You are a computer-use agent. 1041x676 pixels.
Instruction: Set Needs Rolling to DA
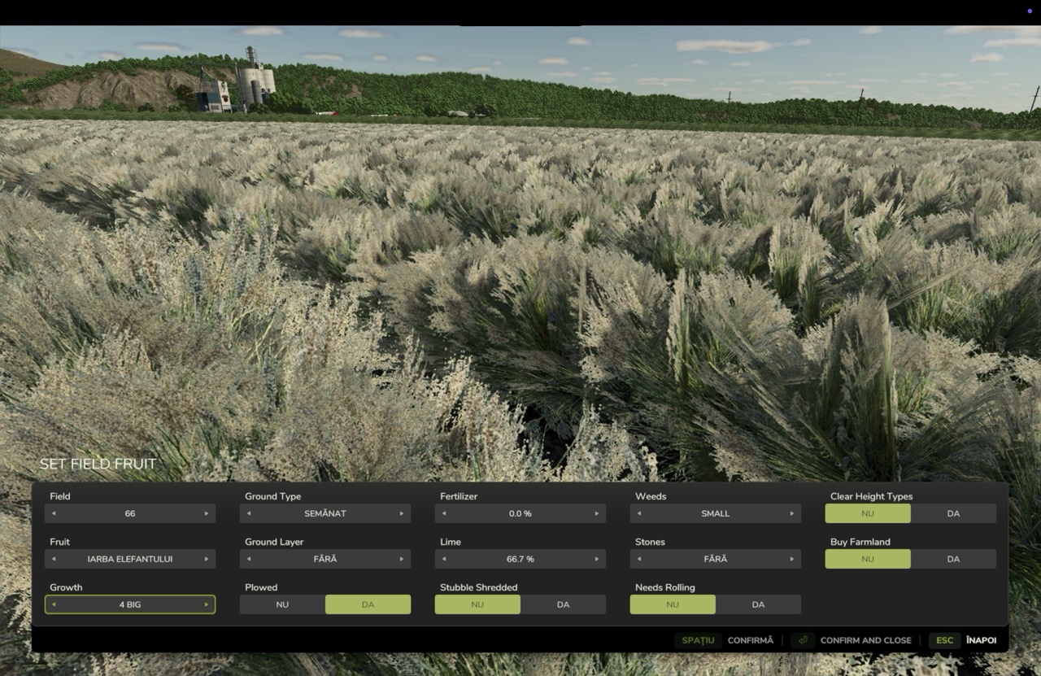758,604
